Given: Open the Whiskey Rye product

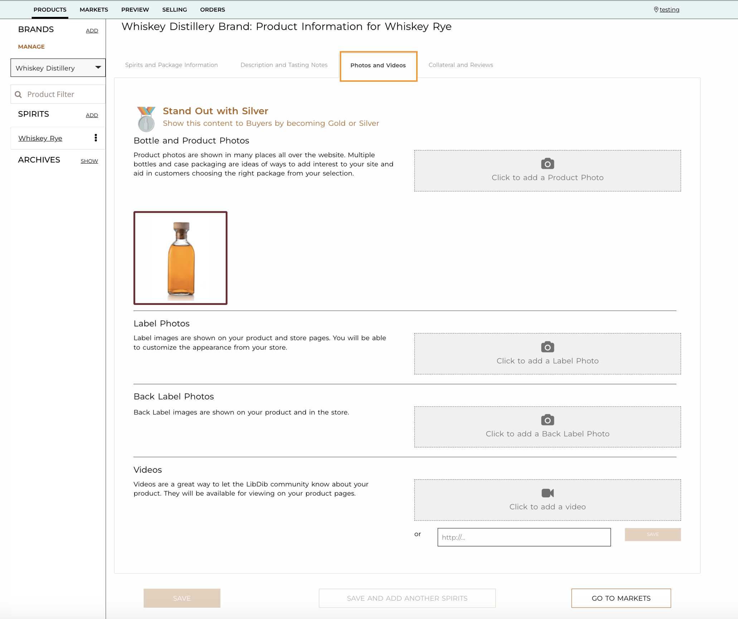Looking at the screenshot, I should (40, 138).
